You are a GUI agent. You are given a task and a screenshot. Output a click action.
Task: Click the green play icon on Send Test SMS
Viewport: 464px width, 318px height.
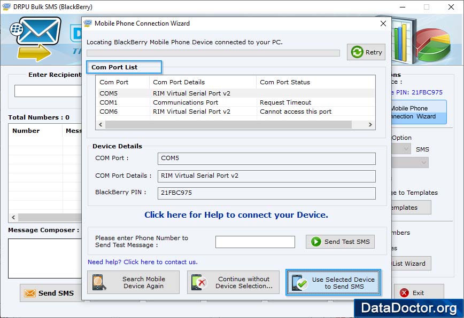coord(316,242)
